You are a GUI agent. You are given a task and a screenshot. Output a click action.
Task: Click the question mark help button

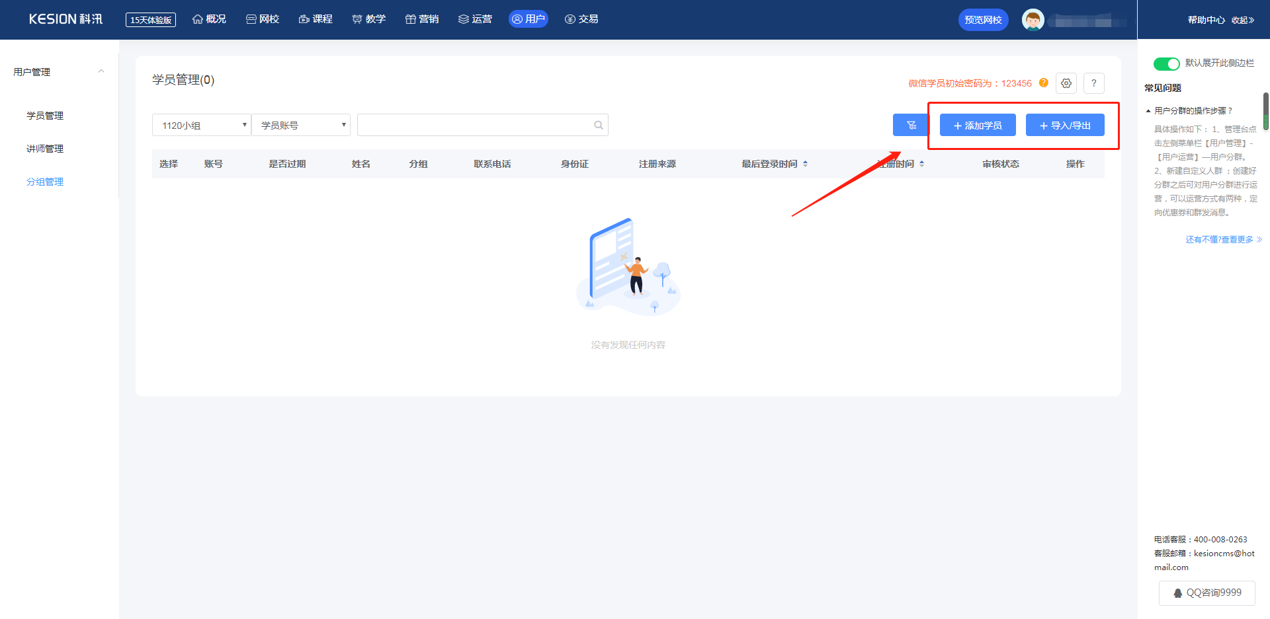click(x=1094, y=83)
